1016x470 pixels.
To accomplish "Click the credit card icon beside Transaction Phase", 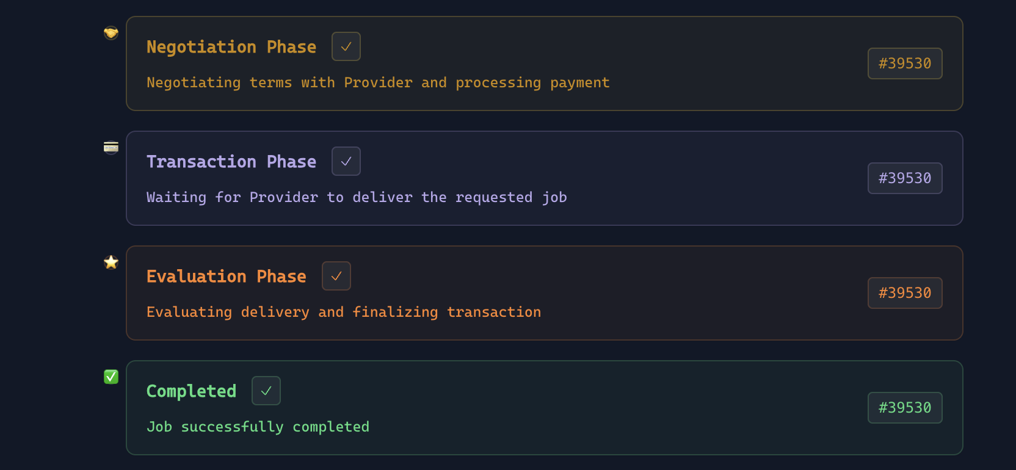I will click(111, 147).
